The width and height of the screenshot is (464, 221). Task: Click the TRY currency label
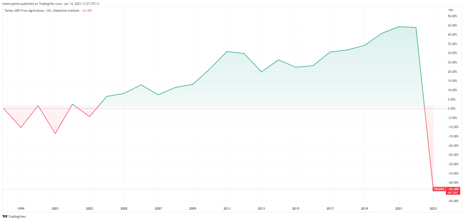click(451, 10)
